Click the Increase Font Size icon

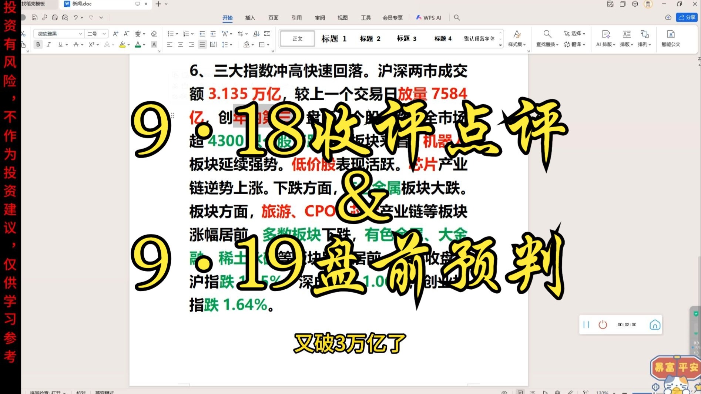click(115, 34)
